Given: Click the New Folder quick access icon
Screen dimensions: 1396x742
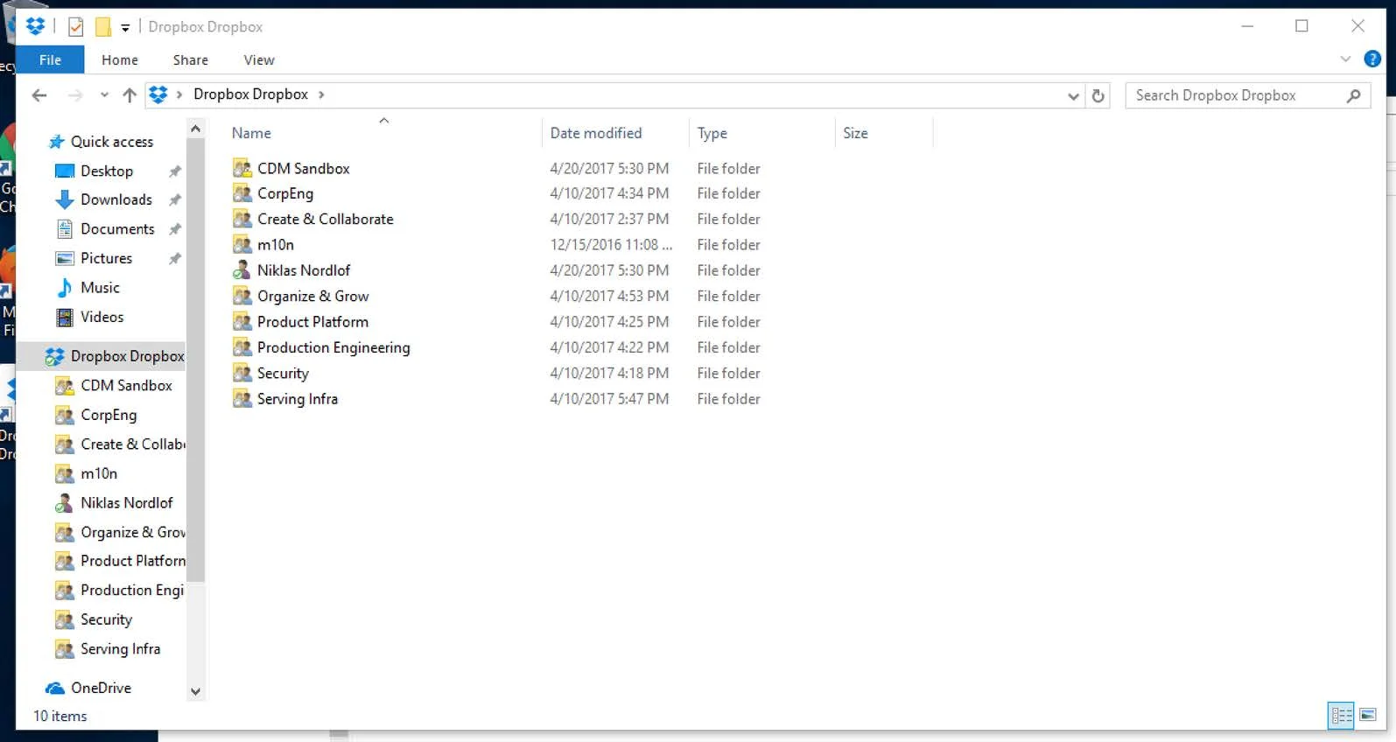Looking at the screenshot, I should click(102, 27).
